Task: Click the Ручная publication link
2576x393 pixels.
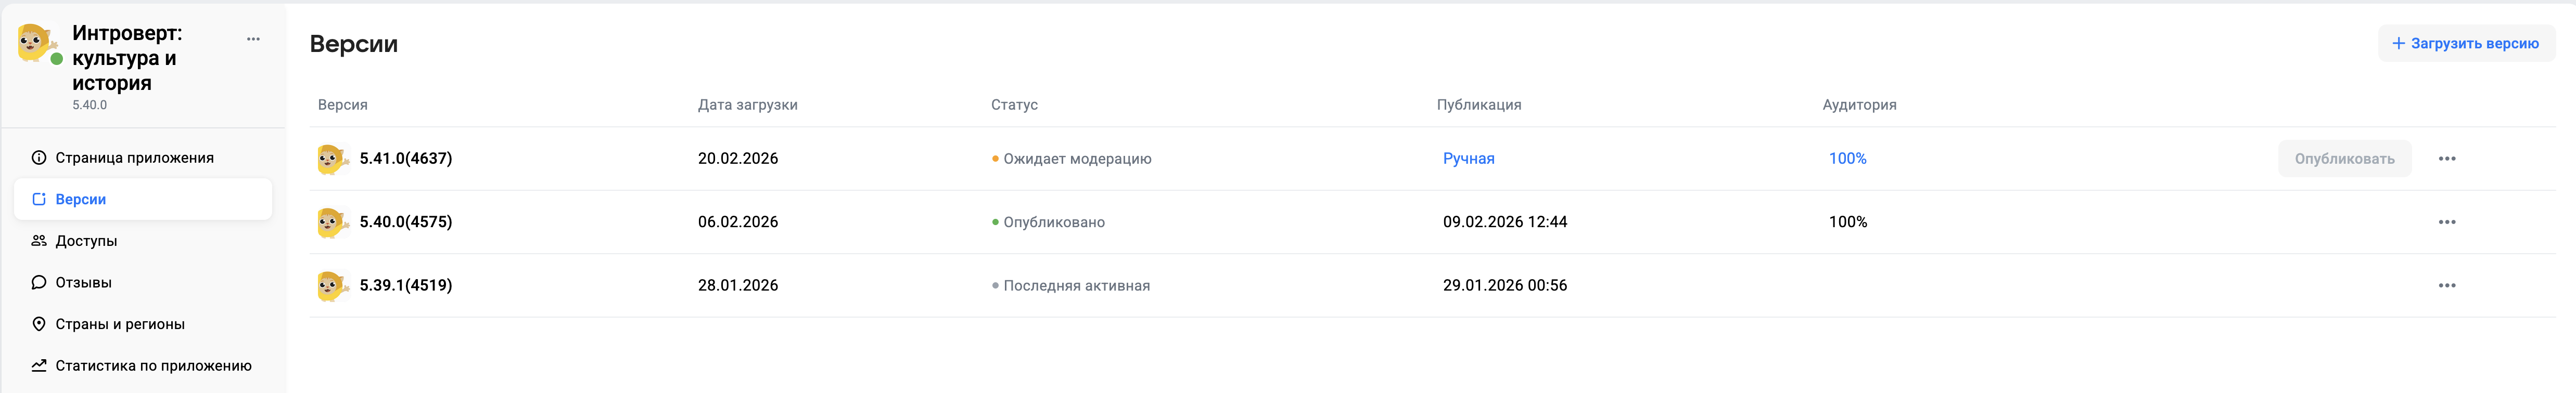Action: [x=1468, y=159]
